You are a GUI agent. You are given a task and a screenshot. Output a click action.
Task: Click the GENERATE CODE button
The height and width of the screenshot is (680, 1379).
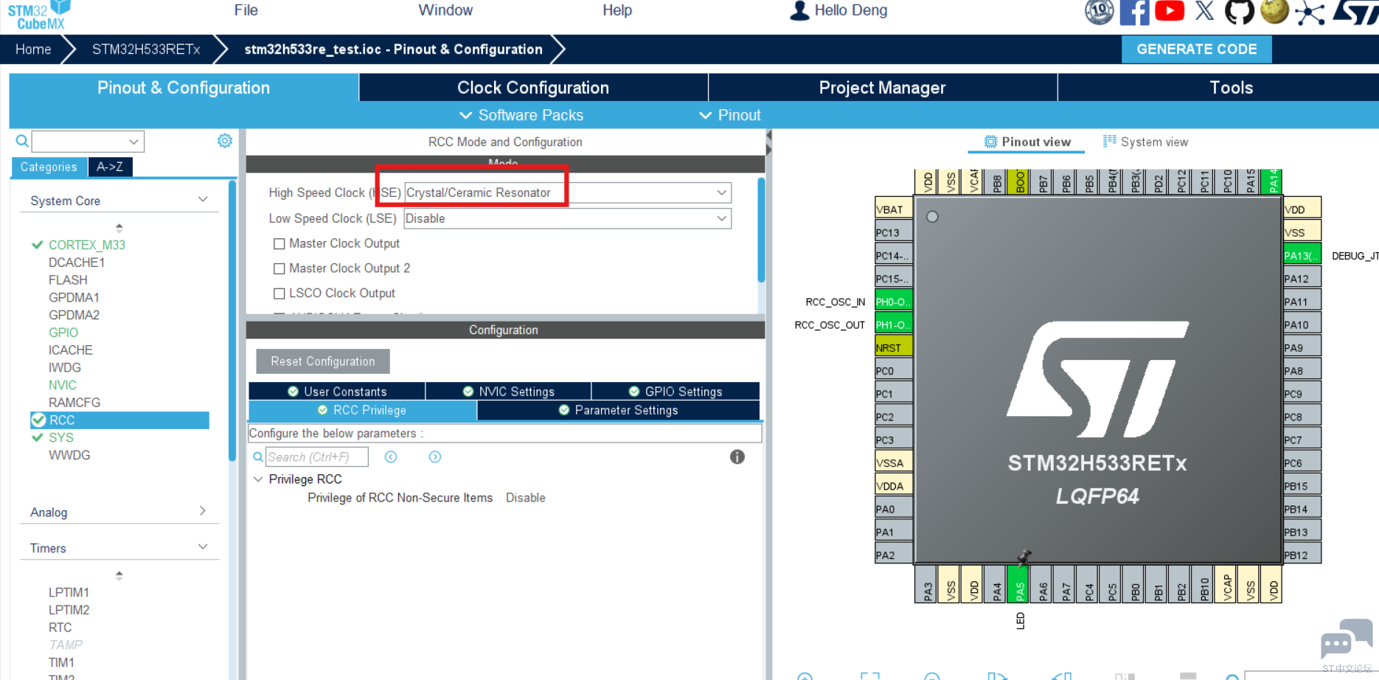pyautogui.click(x=1197, y=49)
